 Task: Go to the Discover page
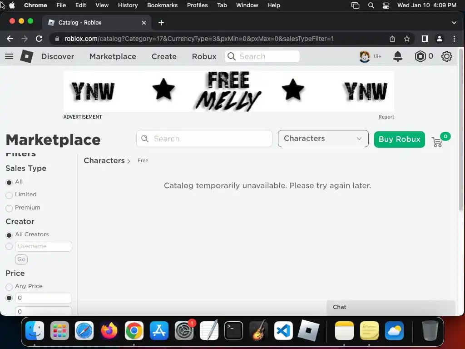[58, 56]
